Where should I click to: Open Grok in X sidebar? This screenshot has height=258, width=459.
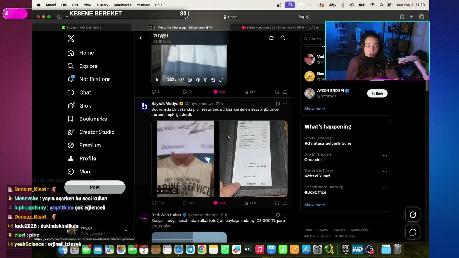coord(79,106)
